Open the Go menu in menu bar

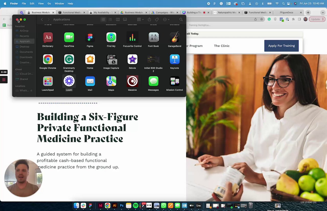49,4
